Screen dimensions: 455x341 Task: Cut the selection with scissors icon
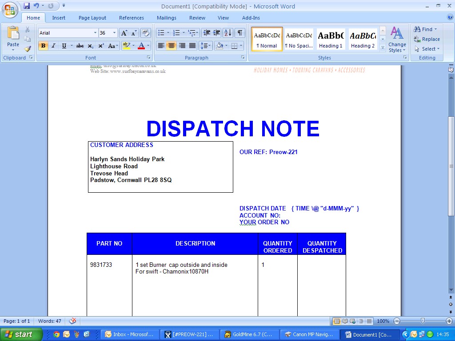click(27, 29)
